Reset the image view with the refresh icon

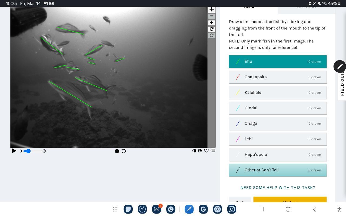(212, 35)
